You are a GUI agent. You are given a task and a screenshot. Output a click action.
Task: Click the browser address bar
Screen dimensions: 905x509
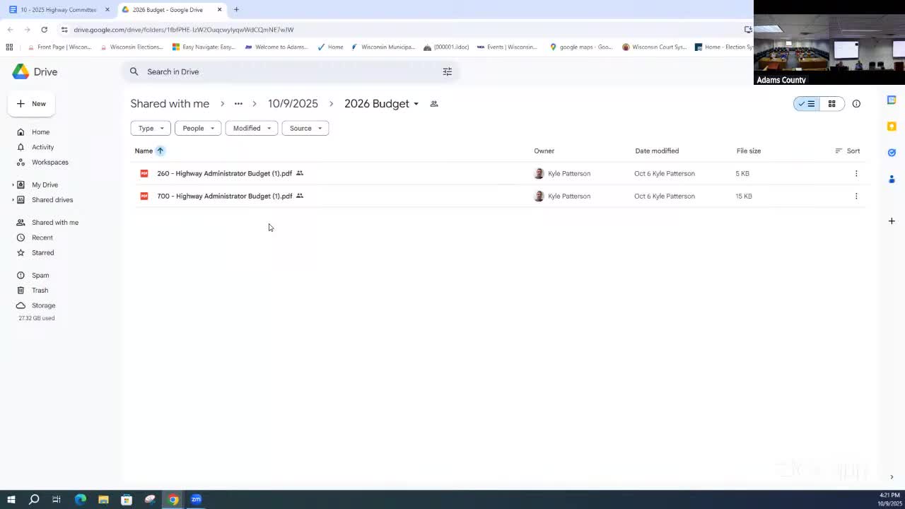click(396, 30)
